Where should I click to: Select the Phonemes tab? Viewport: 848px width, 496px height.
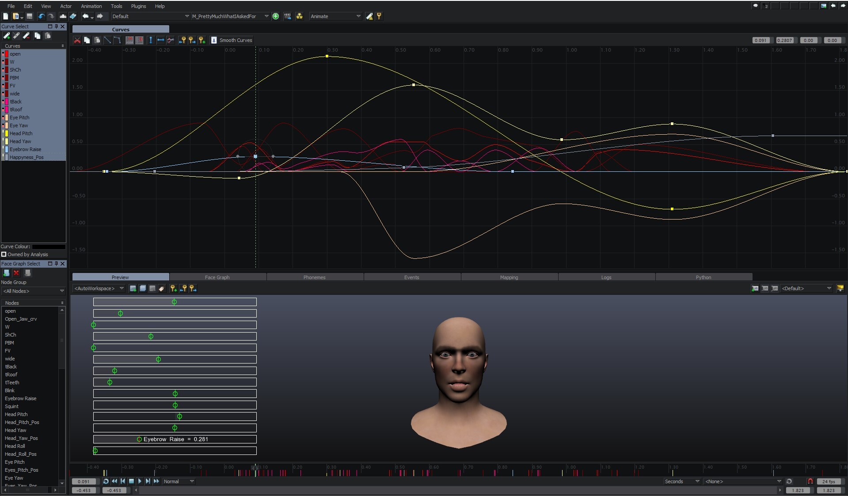point(314,277)
